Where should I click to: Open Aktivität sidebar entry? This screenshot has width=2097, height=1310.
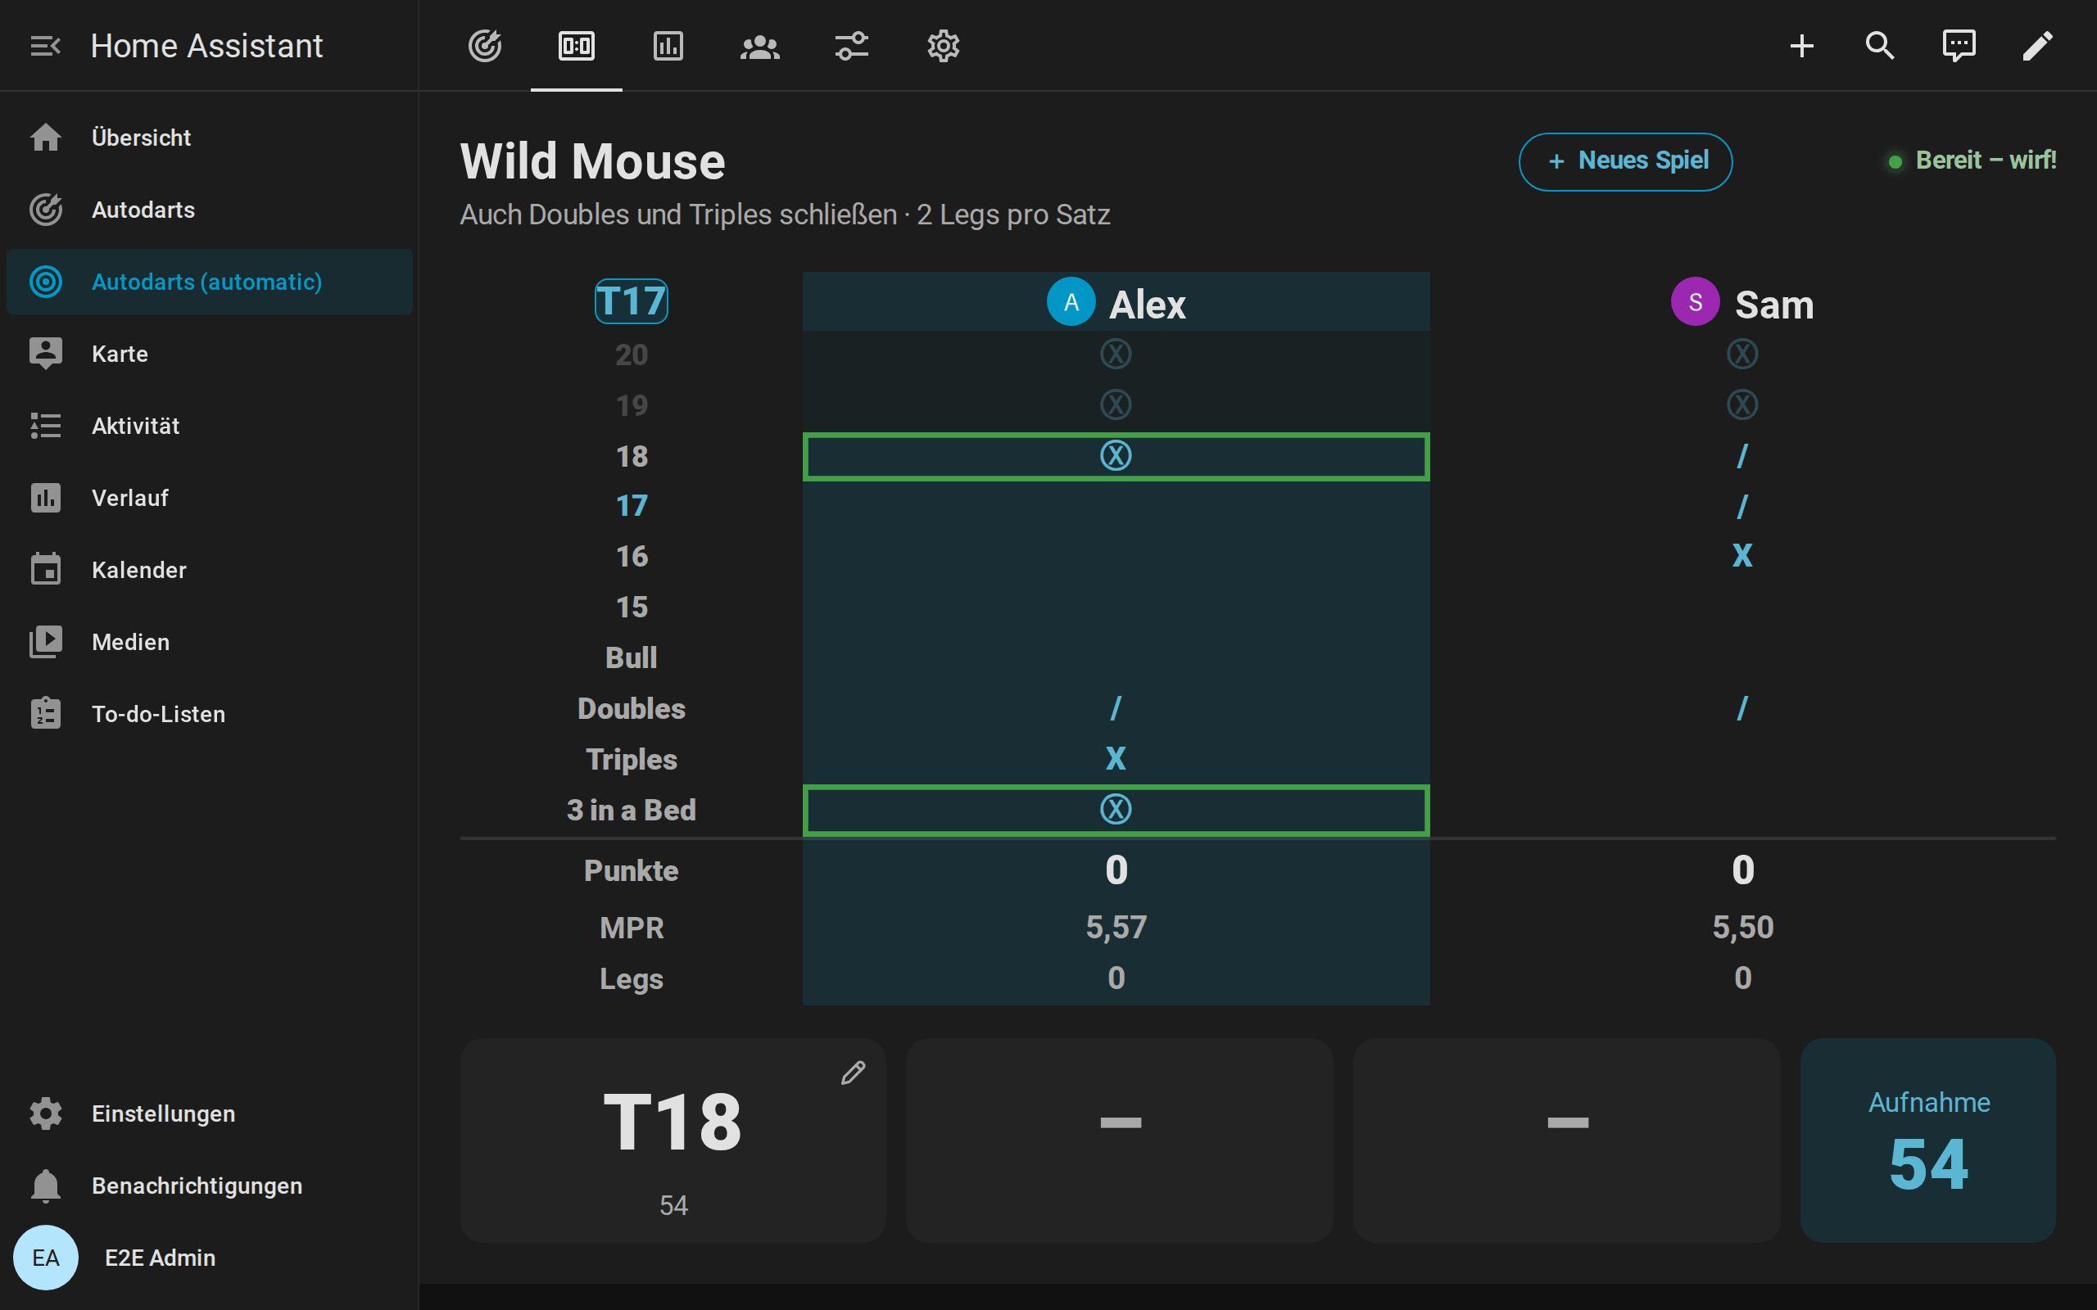click(x=210, y=426)
